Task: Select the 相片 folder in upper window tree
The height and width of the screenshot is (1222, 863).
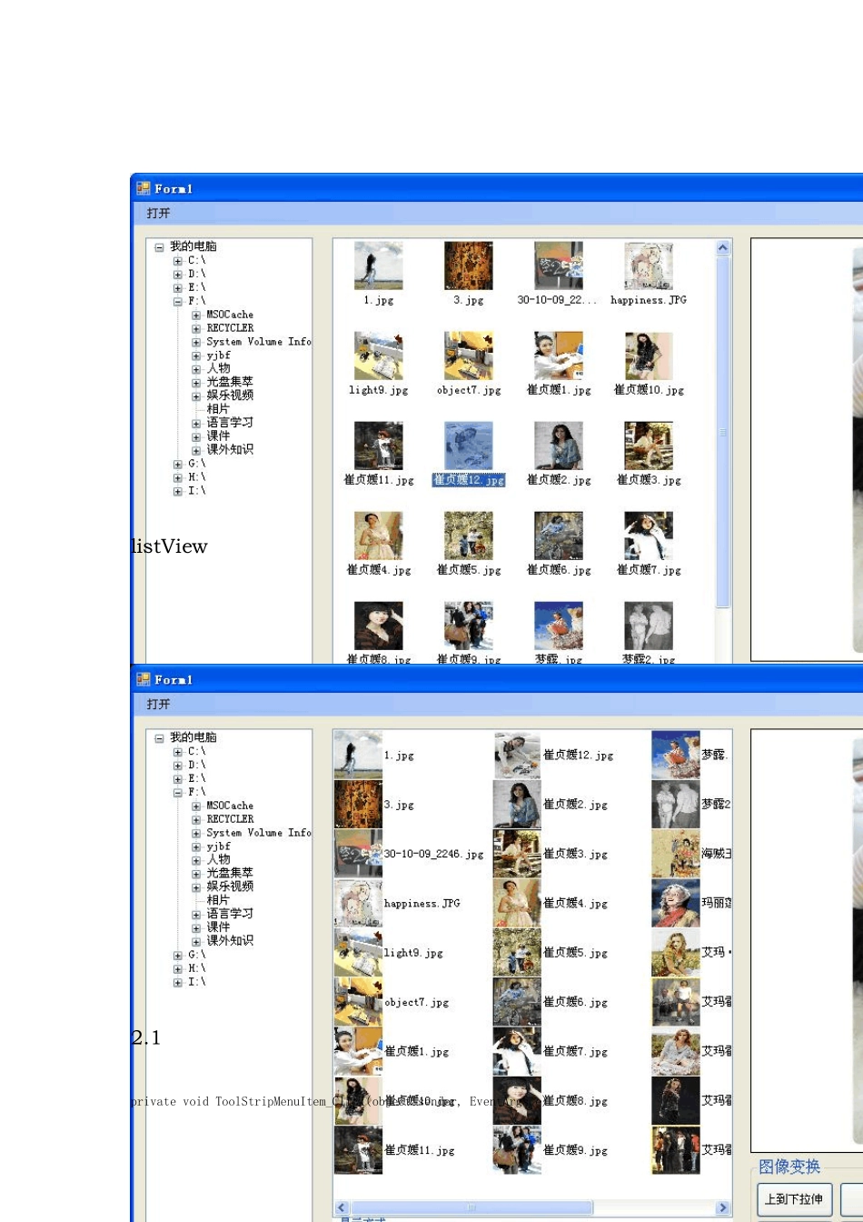Action: coord(218,409)
